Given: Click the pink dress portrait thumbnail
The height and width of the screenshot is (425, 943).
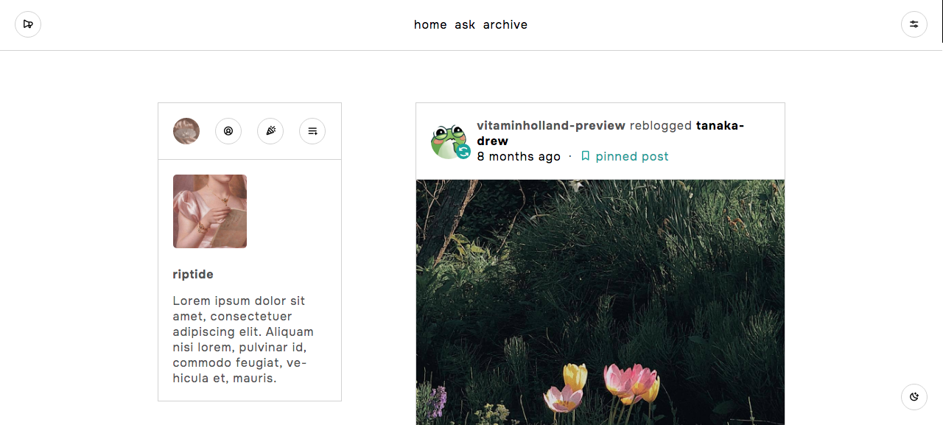Looking at the screenshot, I should (210, 211).
